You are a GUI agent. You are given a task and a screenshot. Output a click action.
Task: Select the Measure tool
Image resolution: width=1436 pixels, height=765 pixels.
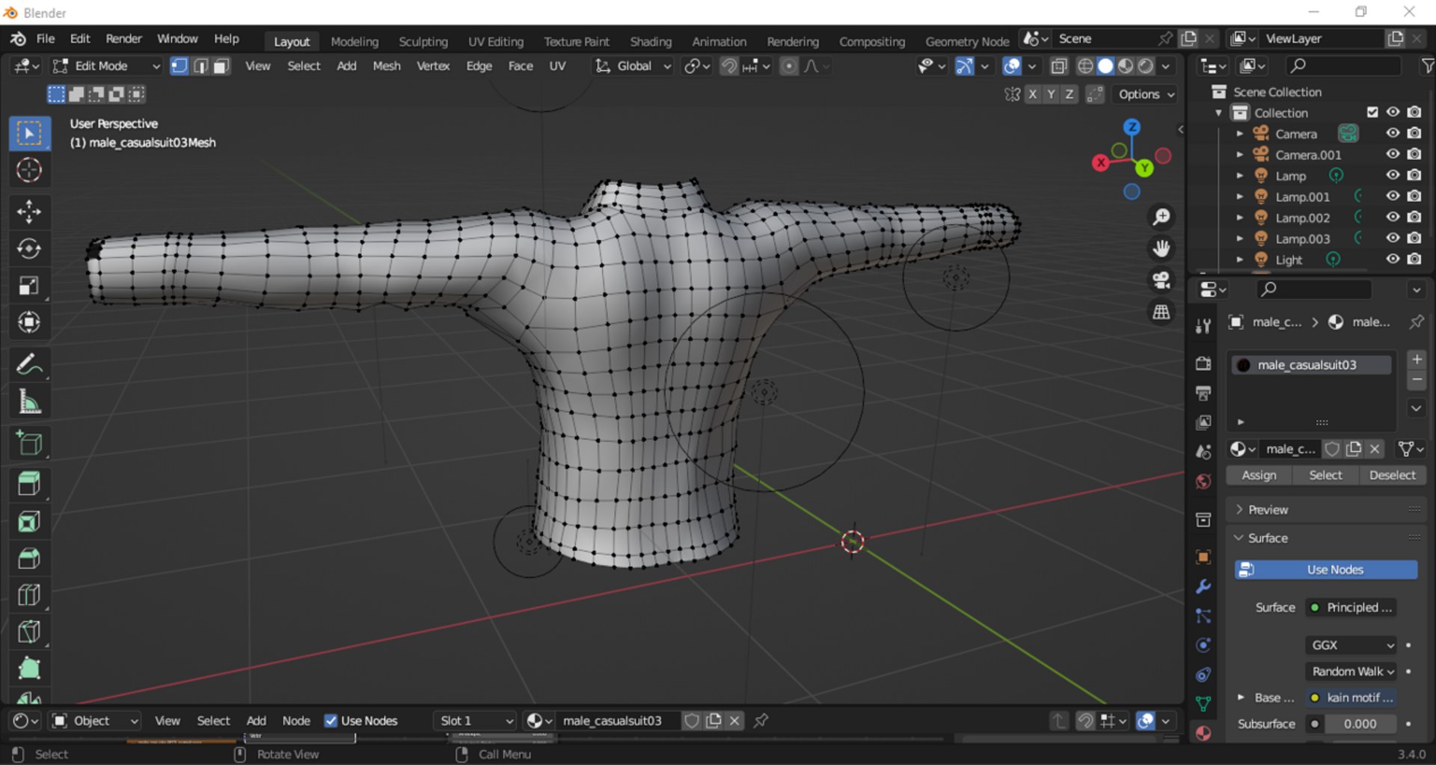29,403
